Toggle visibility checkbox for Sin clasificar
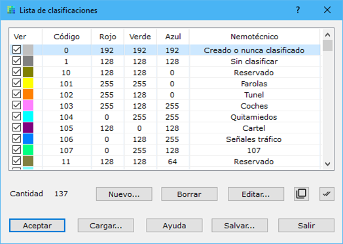The width and height of the screenshot is (343, 244). (x=16, y=61)
